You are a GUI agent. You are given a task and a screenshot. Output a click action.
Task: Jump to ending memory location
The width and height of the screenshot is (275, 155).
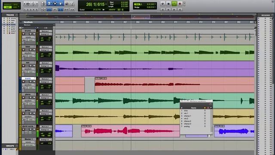click(187, 126)
